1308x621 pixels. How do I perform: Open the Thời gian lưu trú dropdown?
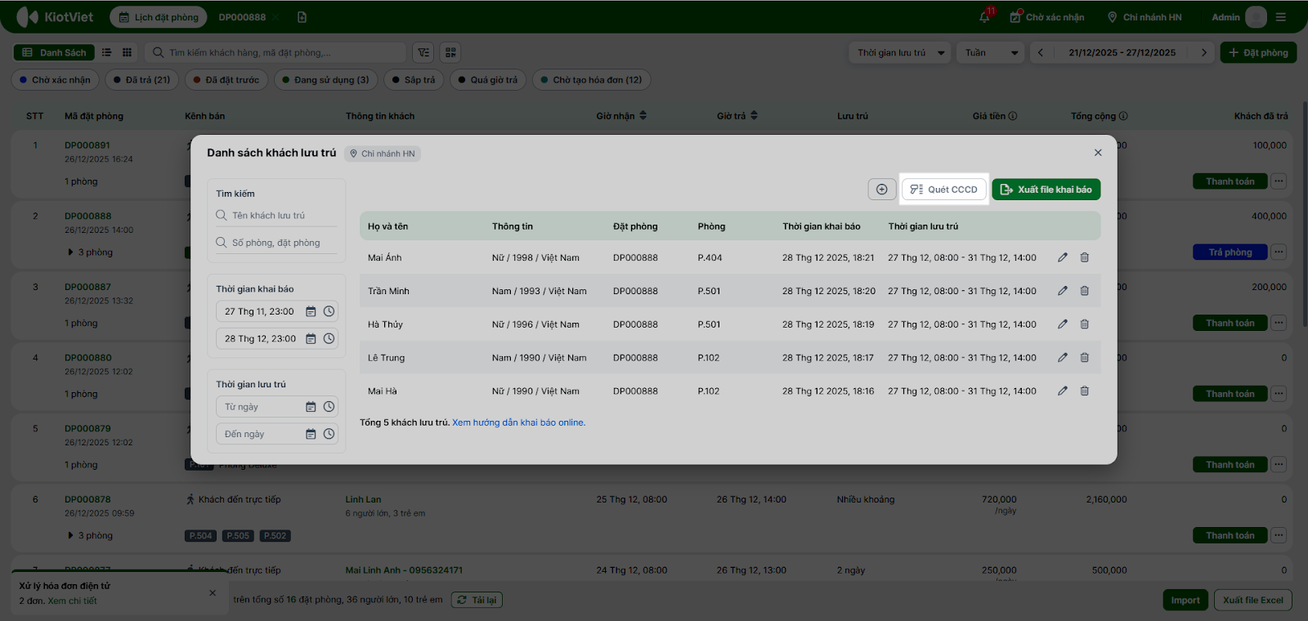(900, 53)
